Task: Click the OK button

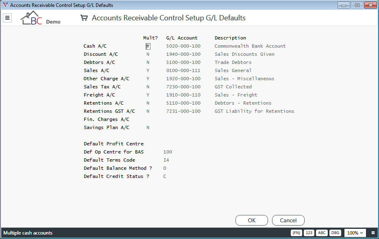Action: [252, 220]
